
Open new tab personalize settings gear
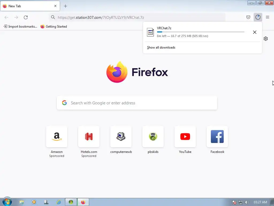pyautogui.click(x=266, y=39)
